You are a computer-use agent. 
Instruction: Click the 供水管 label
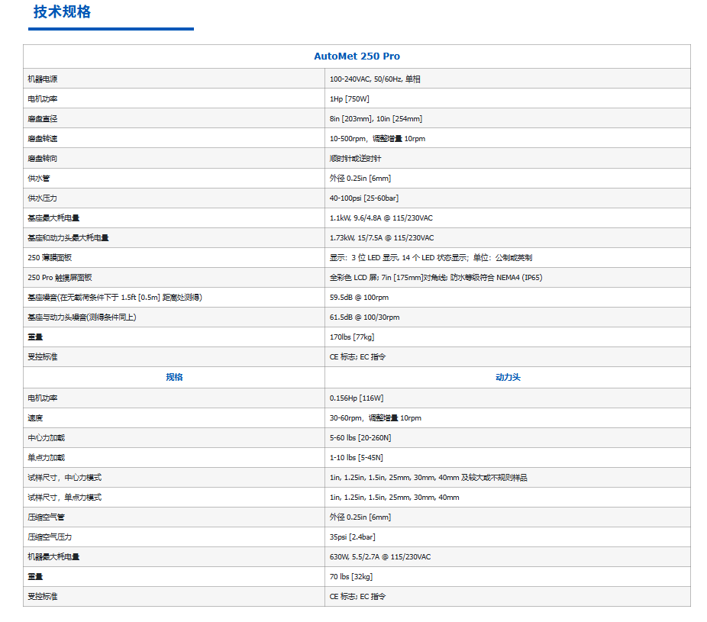click(39, 178)
